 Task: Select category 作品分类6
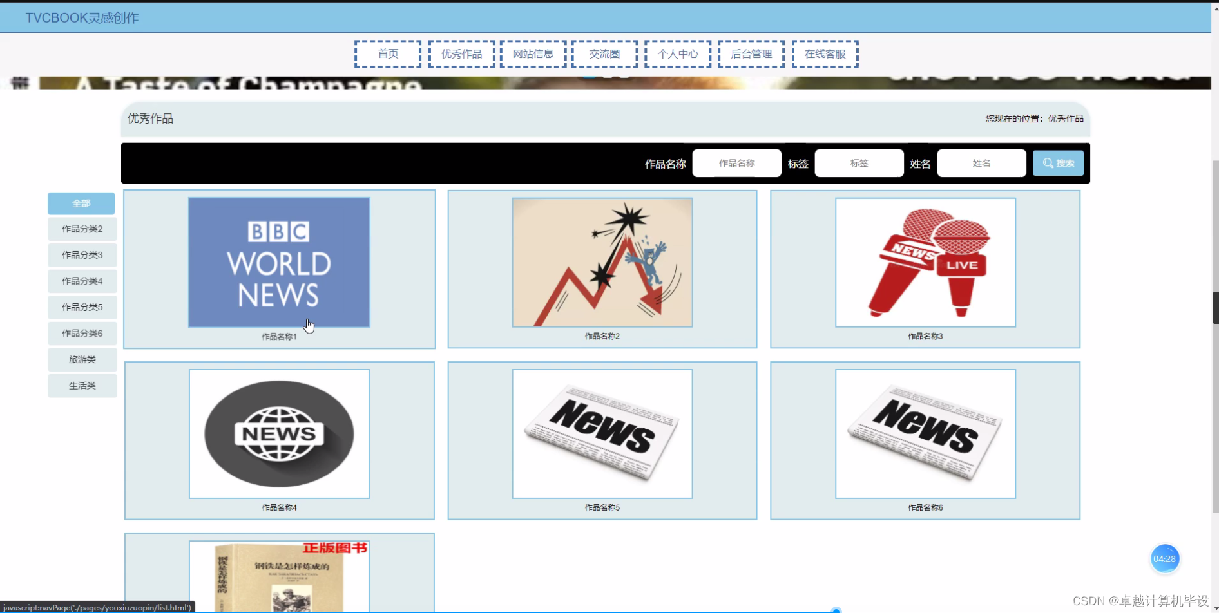(x=82, y=333)
